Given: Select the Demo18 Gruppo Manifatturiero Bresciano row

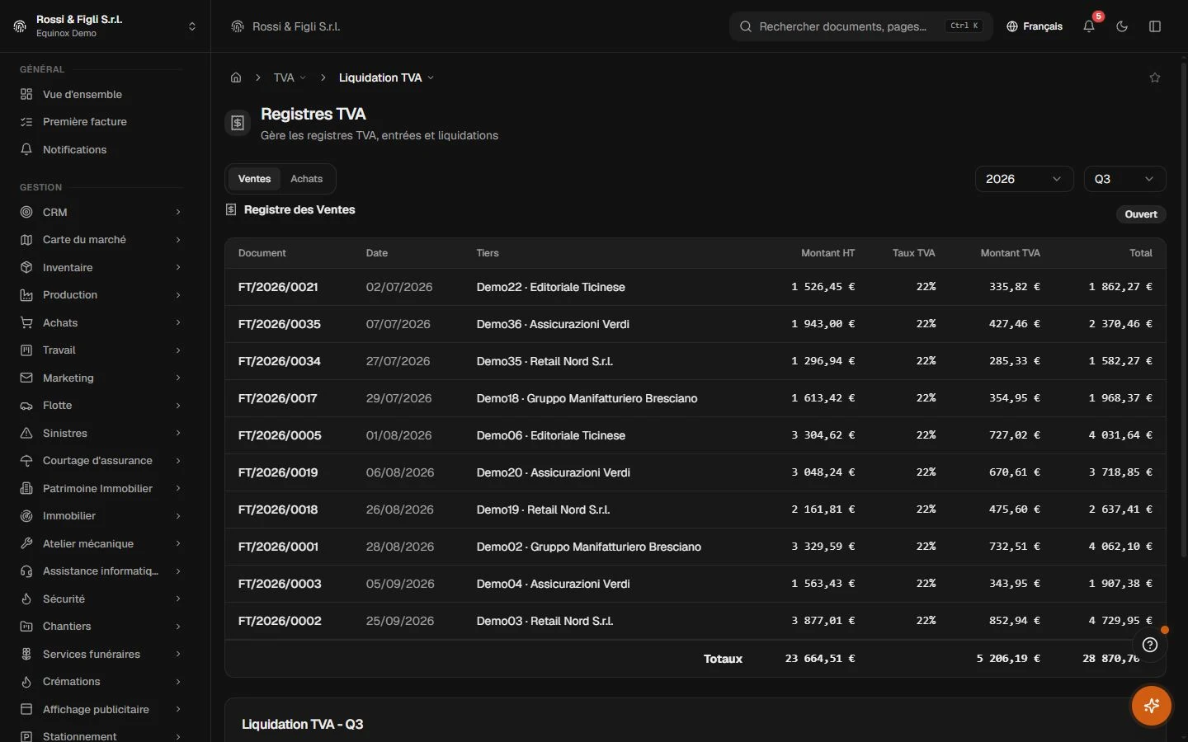Looking at the screenshot, I should click(x=695, y=398).
